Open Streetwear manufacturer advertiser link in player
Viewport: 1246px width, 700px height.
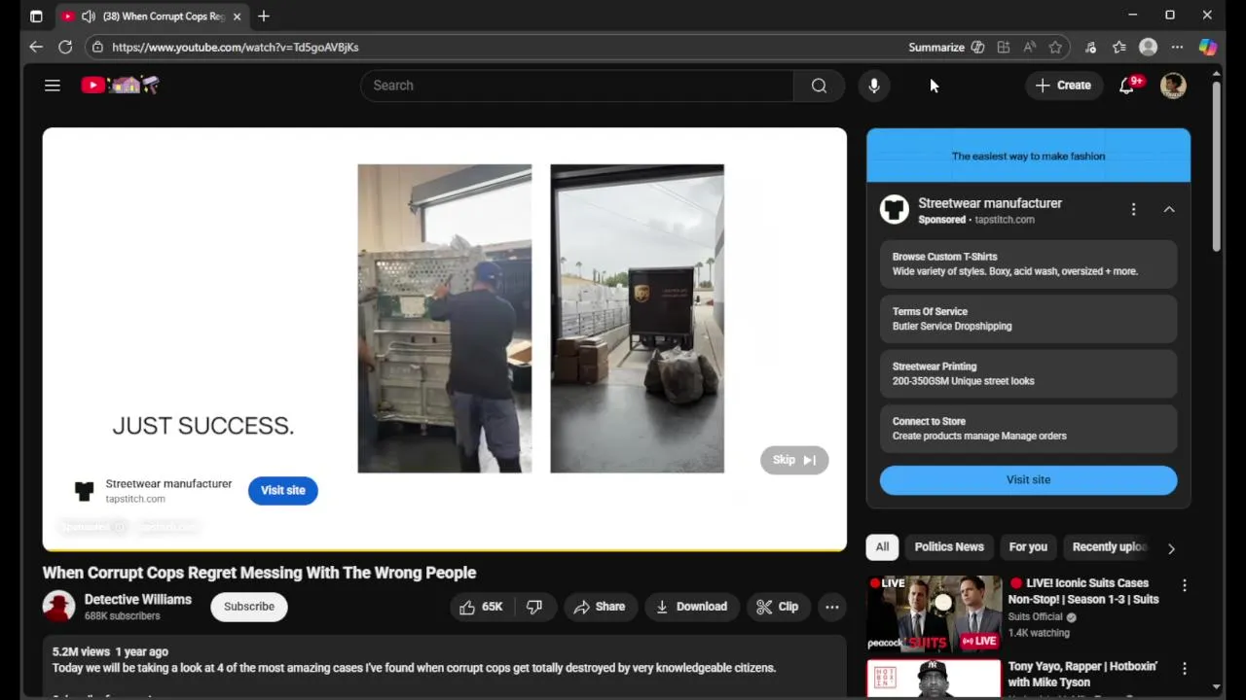tap(168, 484)
